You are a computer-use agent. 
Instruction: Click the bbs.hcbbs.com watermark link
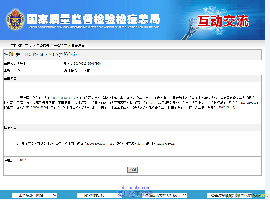(135, 188)
